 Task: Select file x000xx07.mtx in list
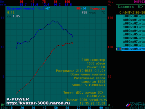(x=134, y=42)
